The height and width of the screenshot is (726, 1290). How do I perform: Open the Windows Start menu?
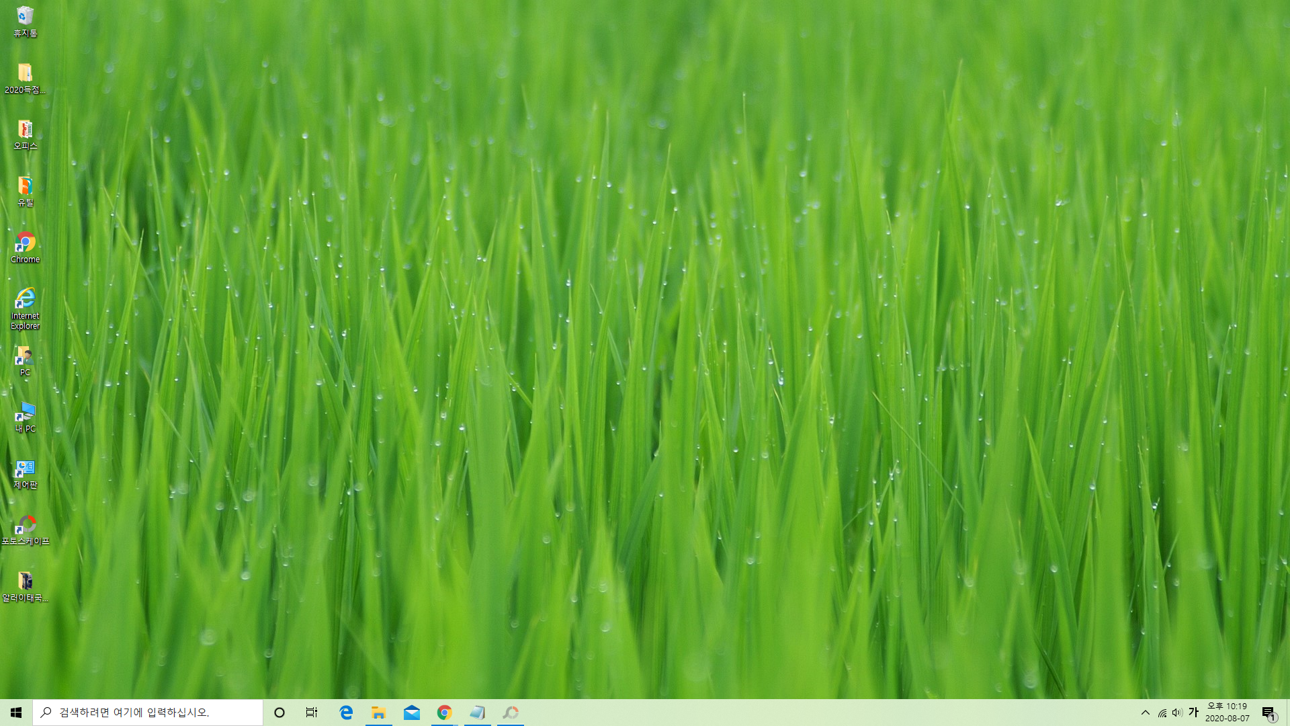click(x=16, y=713)
